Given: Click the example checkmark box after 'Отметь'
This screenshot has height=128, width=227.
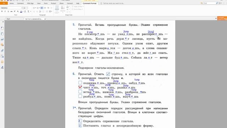Looking at the screenshot, I should coord(108,74).
